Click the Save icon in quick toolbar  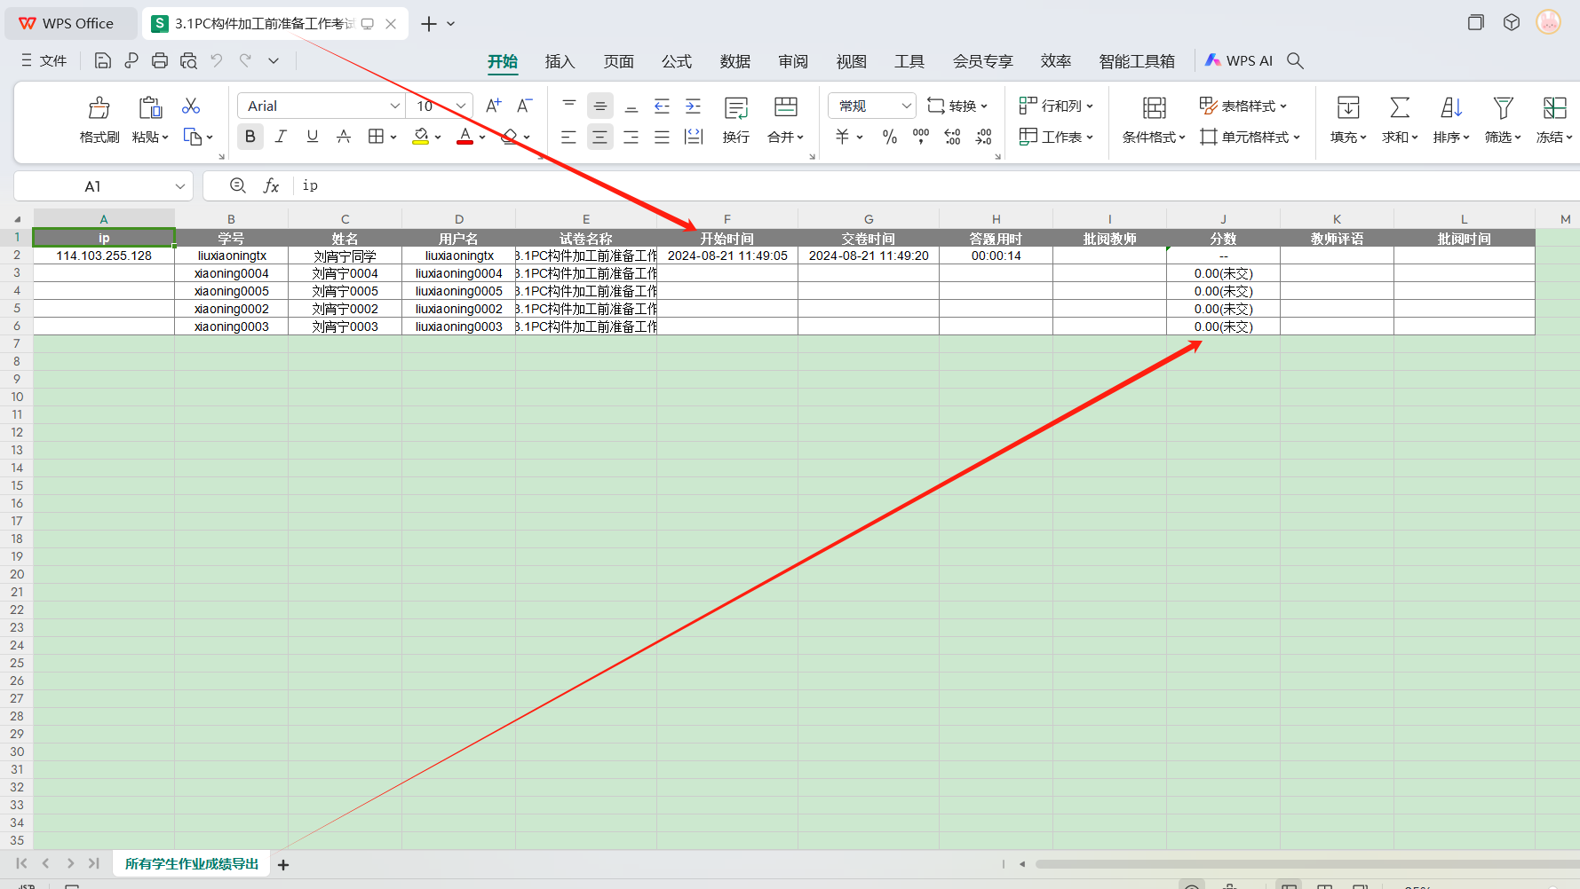[x=103, y=60]
